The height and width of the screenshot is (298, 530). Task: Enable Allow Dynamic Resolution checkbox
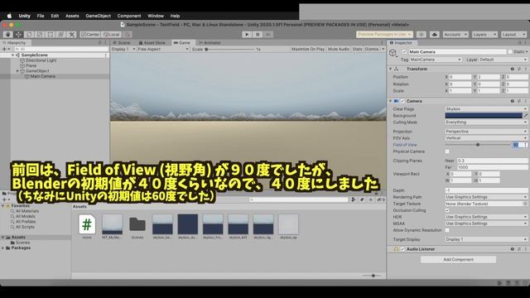[447, 230]
